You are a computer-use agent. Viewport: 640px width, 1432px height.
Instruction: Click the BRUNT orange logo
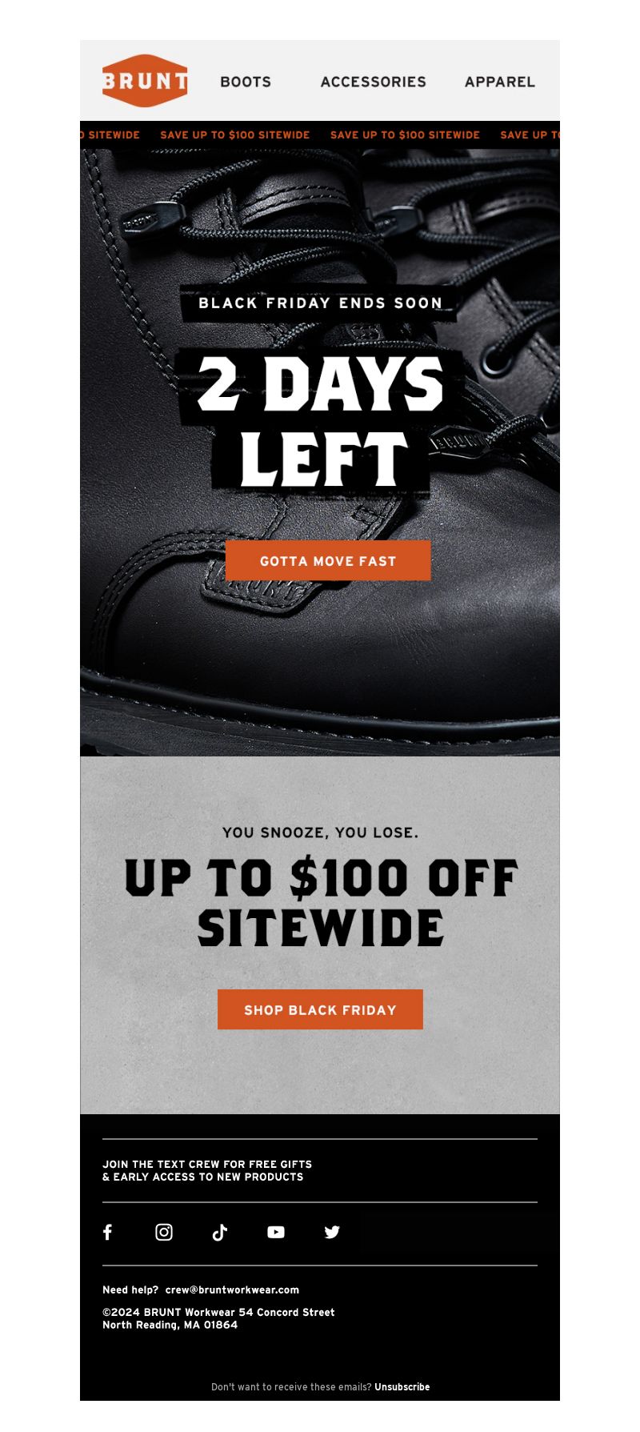(x=145, y=81)
